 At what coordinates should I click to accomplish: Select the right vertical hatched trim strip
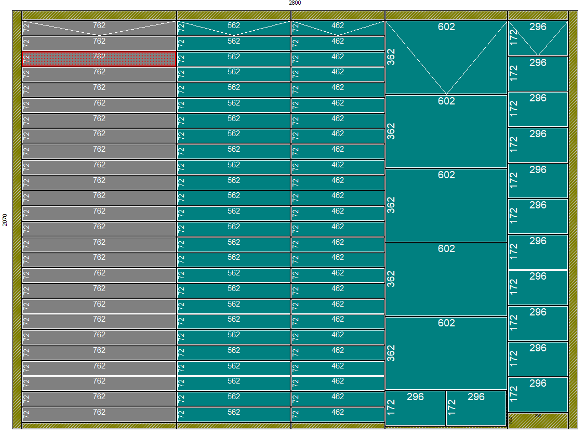(573, 220)
